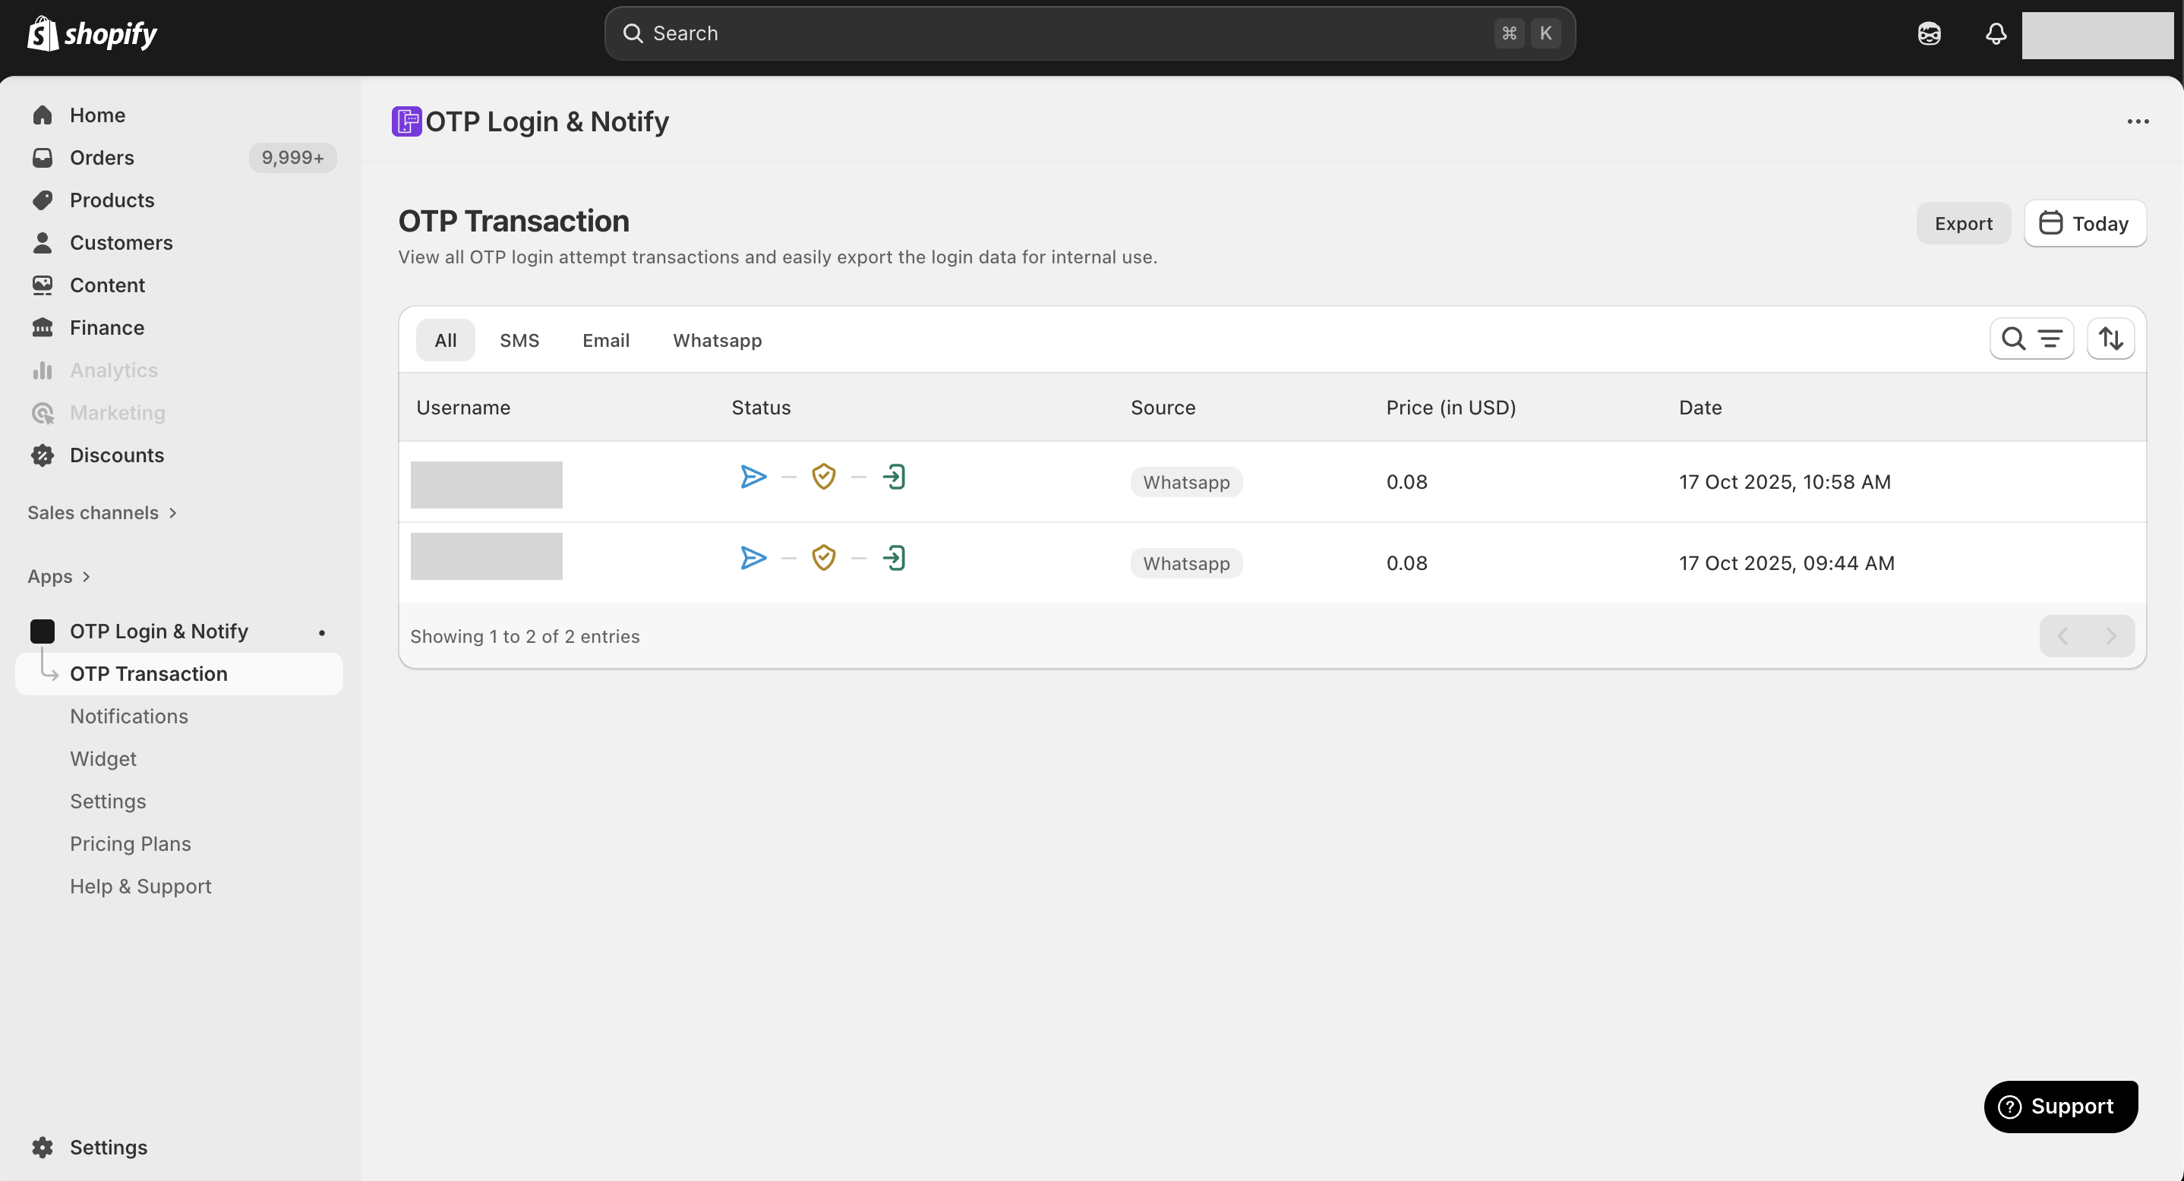Open Discounts from the sidebar
This screenshot has height=1181, width=2184.
117,455
